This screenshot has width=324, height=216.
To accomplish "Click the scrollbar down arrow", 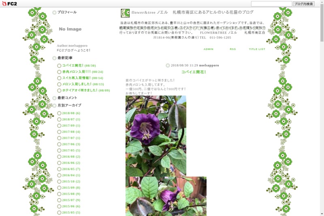I will click(322, 214).
